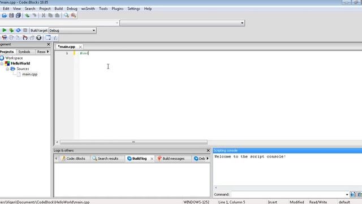Close the Build log tab
Screen dimensions: 362x204
pyautogui.click(x=152, y=159)
